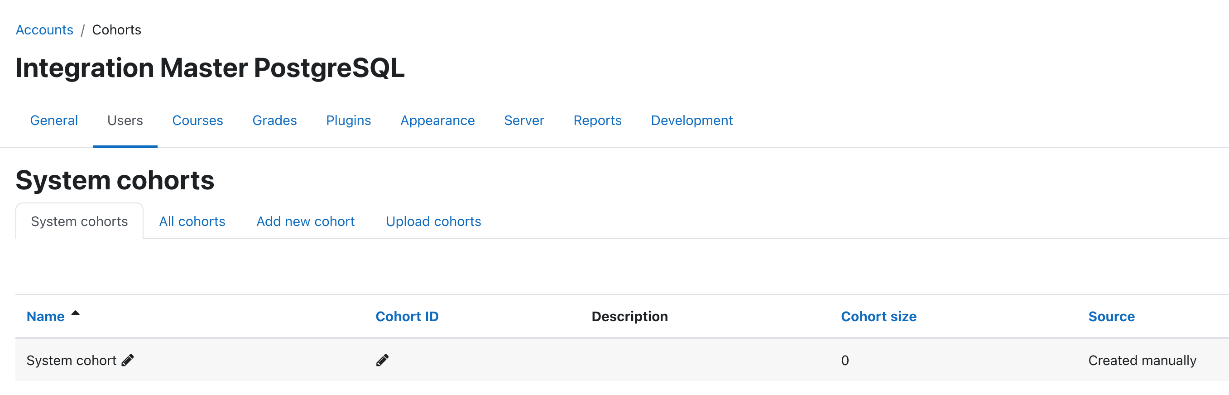Sort table by Name column

tap(45, 316)
